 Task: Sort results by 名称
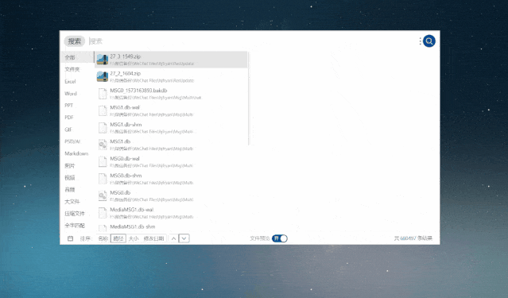(x=103, y=238)
